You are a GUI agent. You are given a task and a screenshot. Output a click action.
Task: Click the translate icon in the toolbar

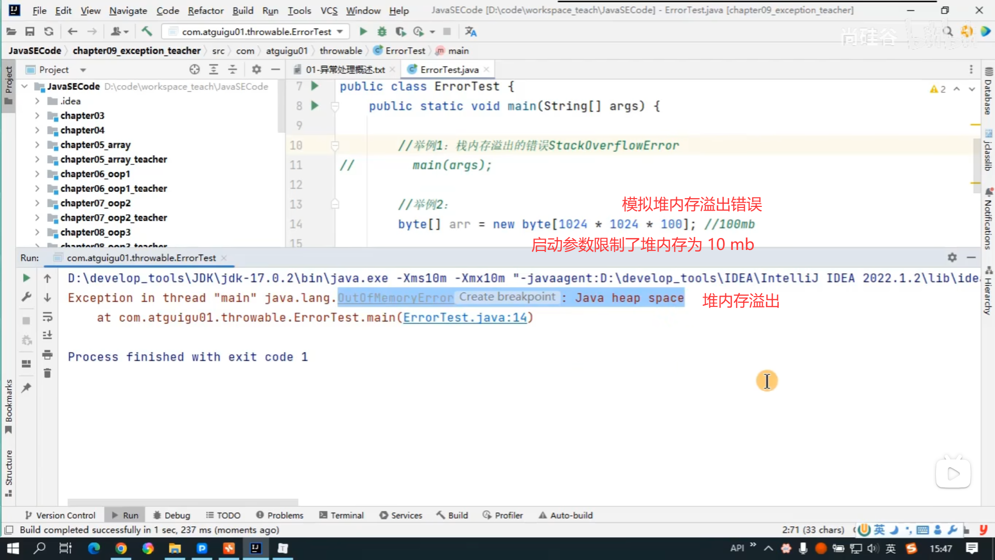pos(471,32)
